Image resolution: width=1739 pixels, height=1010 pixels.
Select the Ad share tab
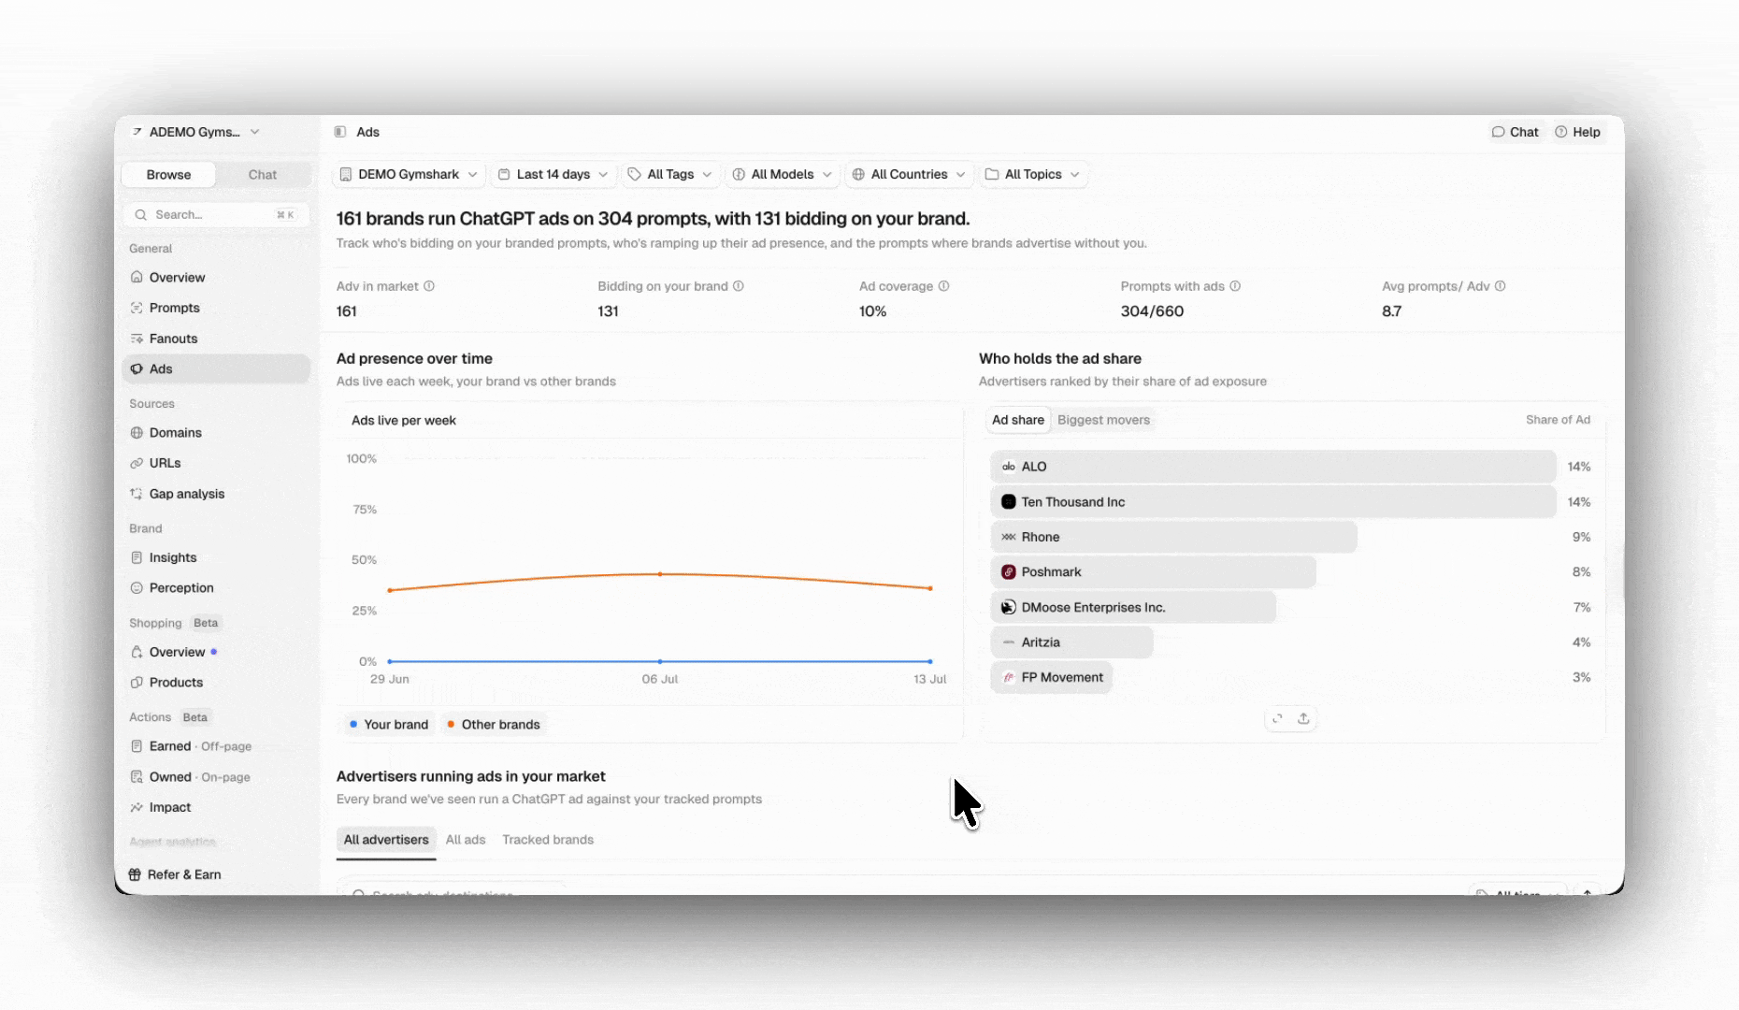[1018, 420]
